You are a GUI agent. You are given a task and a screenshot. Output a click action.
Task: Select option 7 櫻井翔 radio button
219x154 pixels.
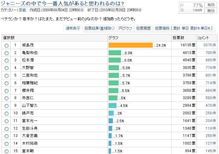pyautogui.click(x=7, y=91)
